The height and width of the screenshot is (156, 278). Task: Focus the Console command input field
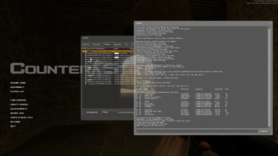tap(197, 131)
